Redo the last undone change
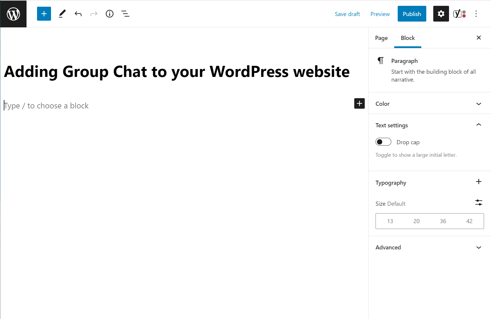This screenshot has height=319, width=491. point(94,14)
